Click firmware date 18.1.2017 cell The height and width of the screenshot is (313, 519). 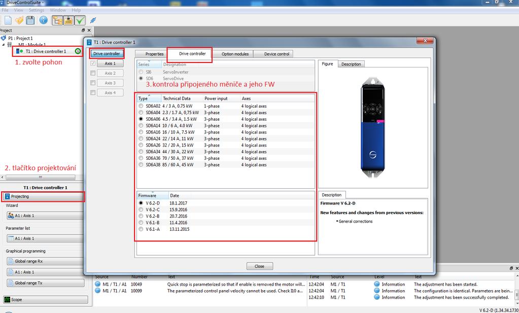pos(179,203)
